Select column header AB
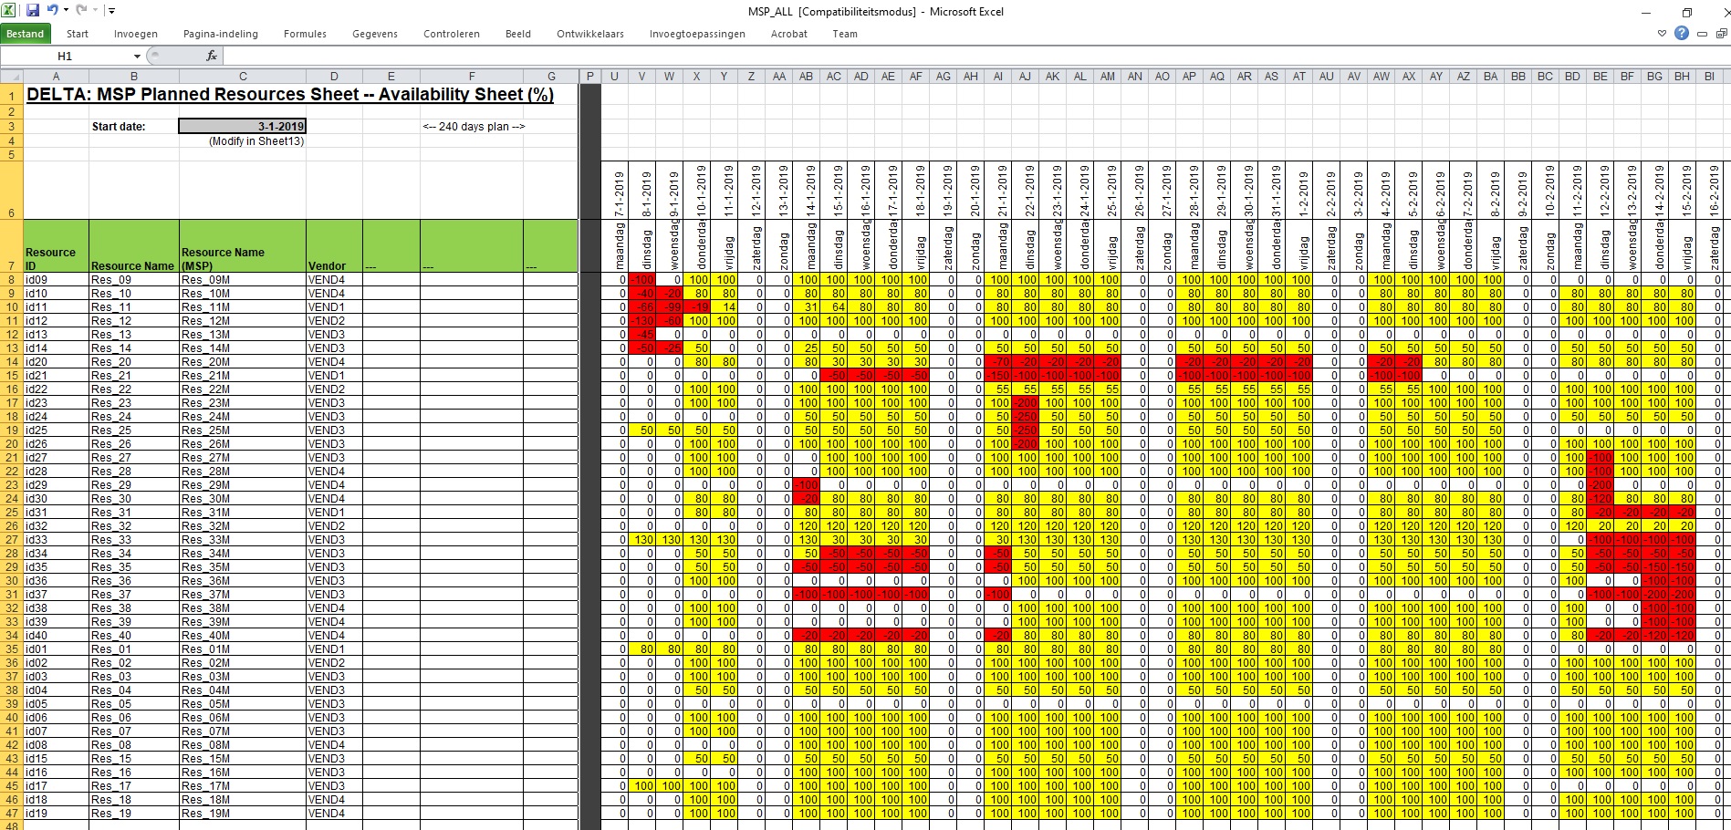The image size is (1731, 830). (807, 77)
